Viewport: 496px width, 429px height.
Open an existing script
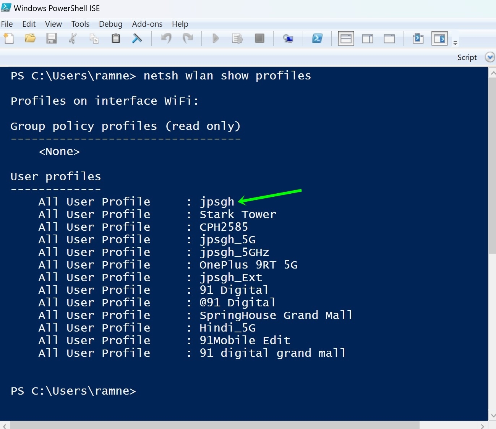point(30,38)
